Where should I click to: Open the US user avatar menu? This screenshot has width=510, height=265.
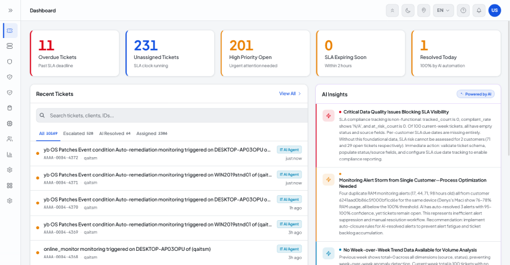coord(495,10)
